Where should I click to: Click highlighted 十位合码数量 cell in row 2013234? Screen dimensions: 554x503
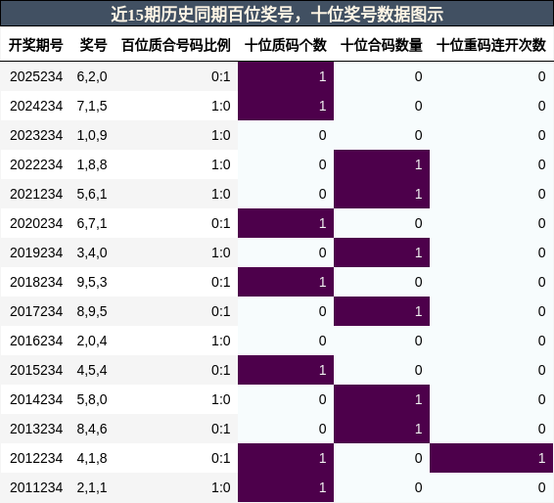tap(382, 428)
